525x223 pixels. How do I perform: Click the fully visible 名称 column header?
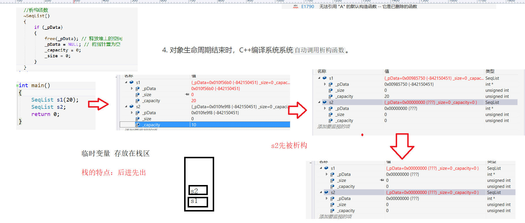click(322, 71)
